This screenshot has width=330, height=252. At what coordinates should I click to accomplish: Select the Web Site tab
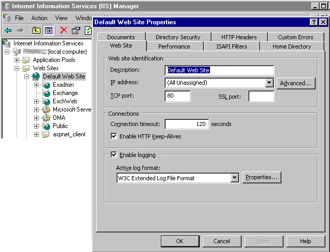coord(121,45)
